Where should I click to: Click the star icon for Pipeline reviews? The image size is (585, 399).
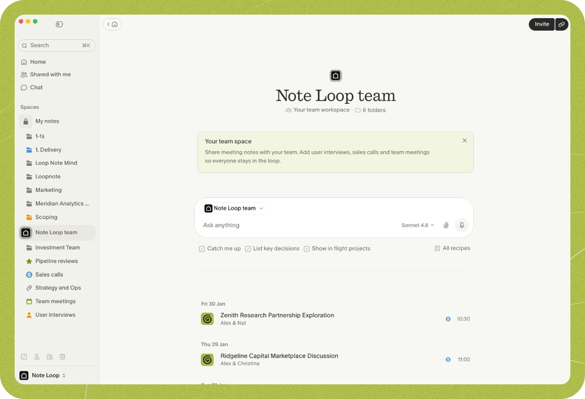(29, 261)
